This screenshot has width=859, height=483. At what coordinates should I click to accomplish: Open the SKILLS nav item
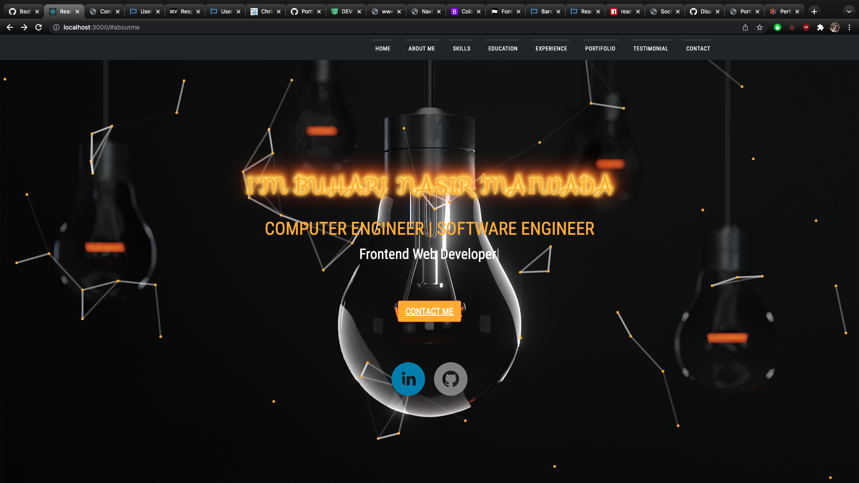click(461, 48)
